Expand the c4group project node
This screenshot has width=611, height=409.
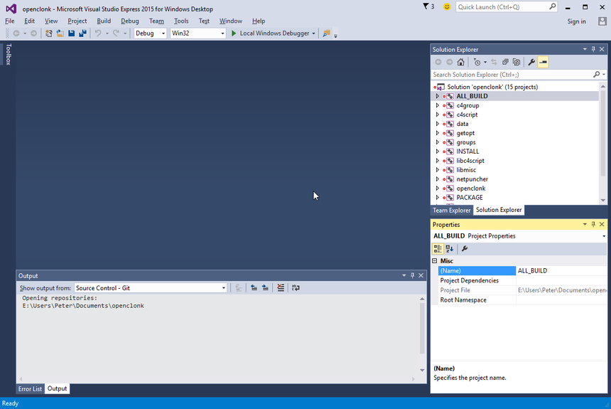[437, 105]
